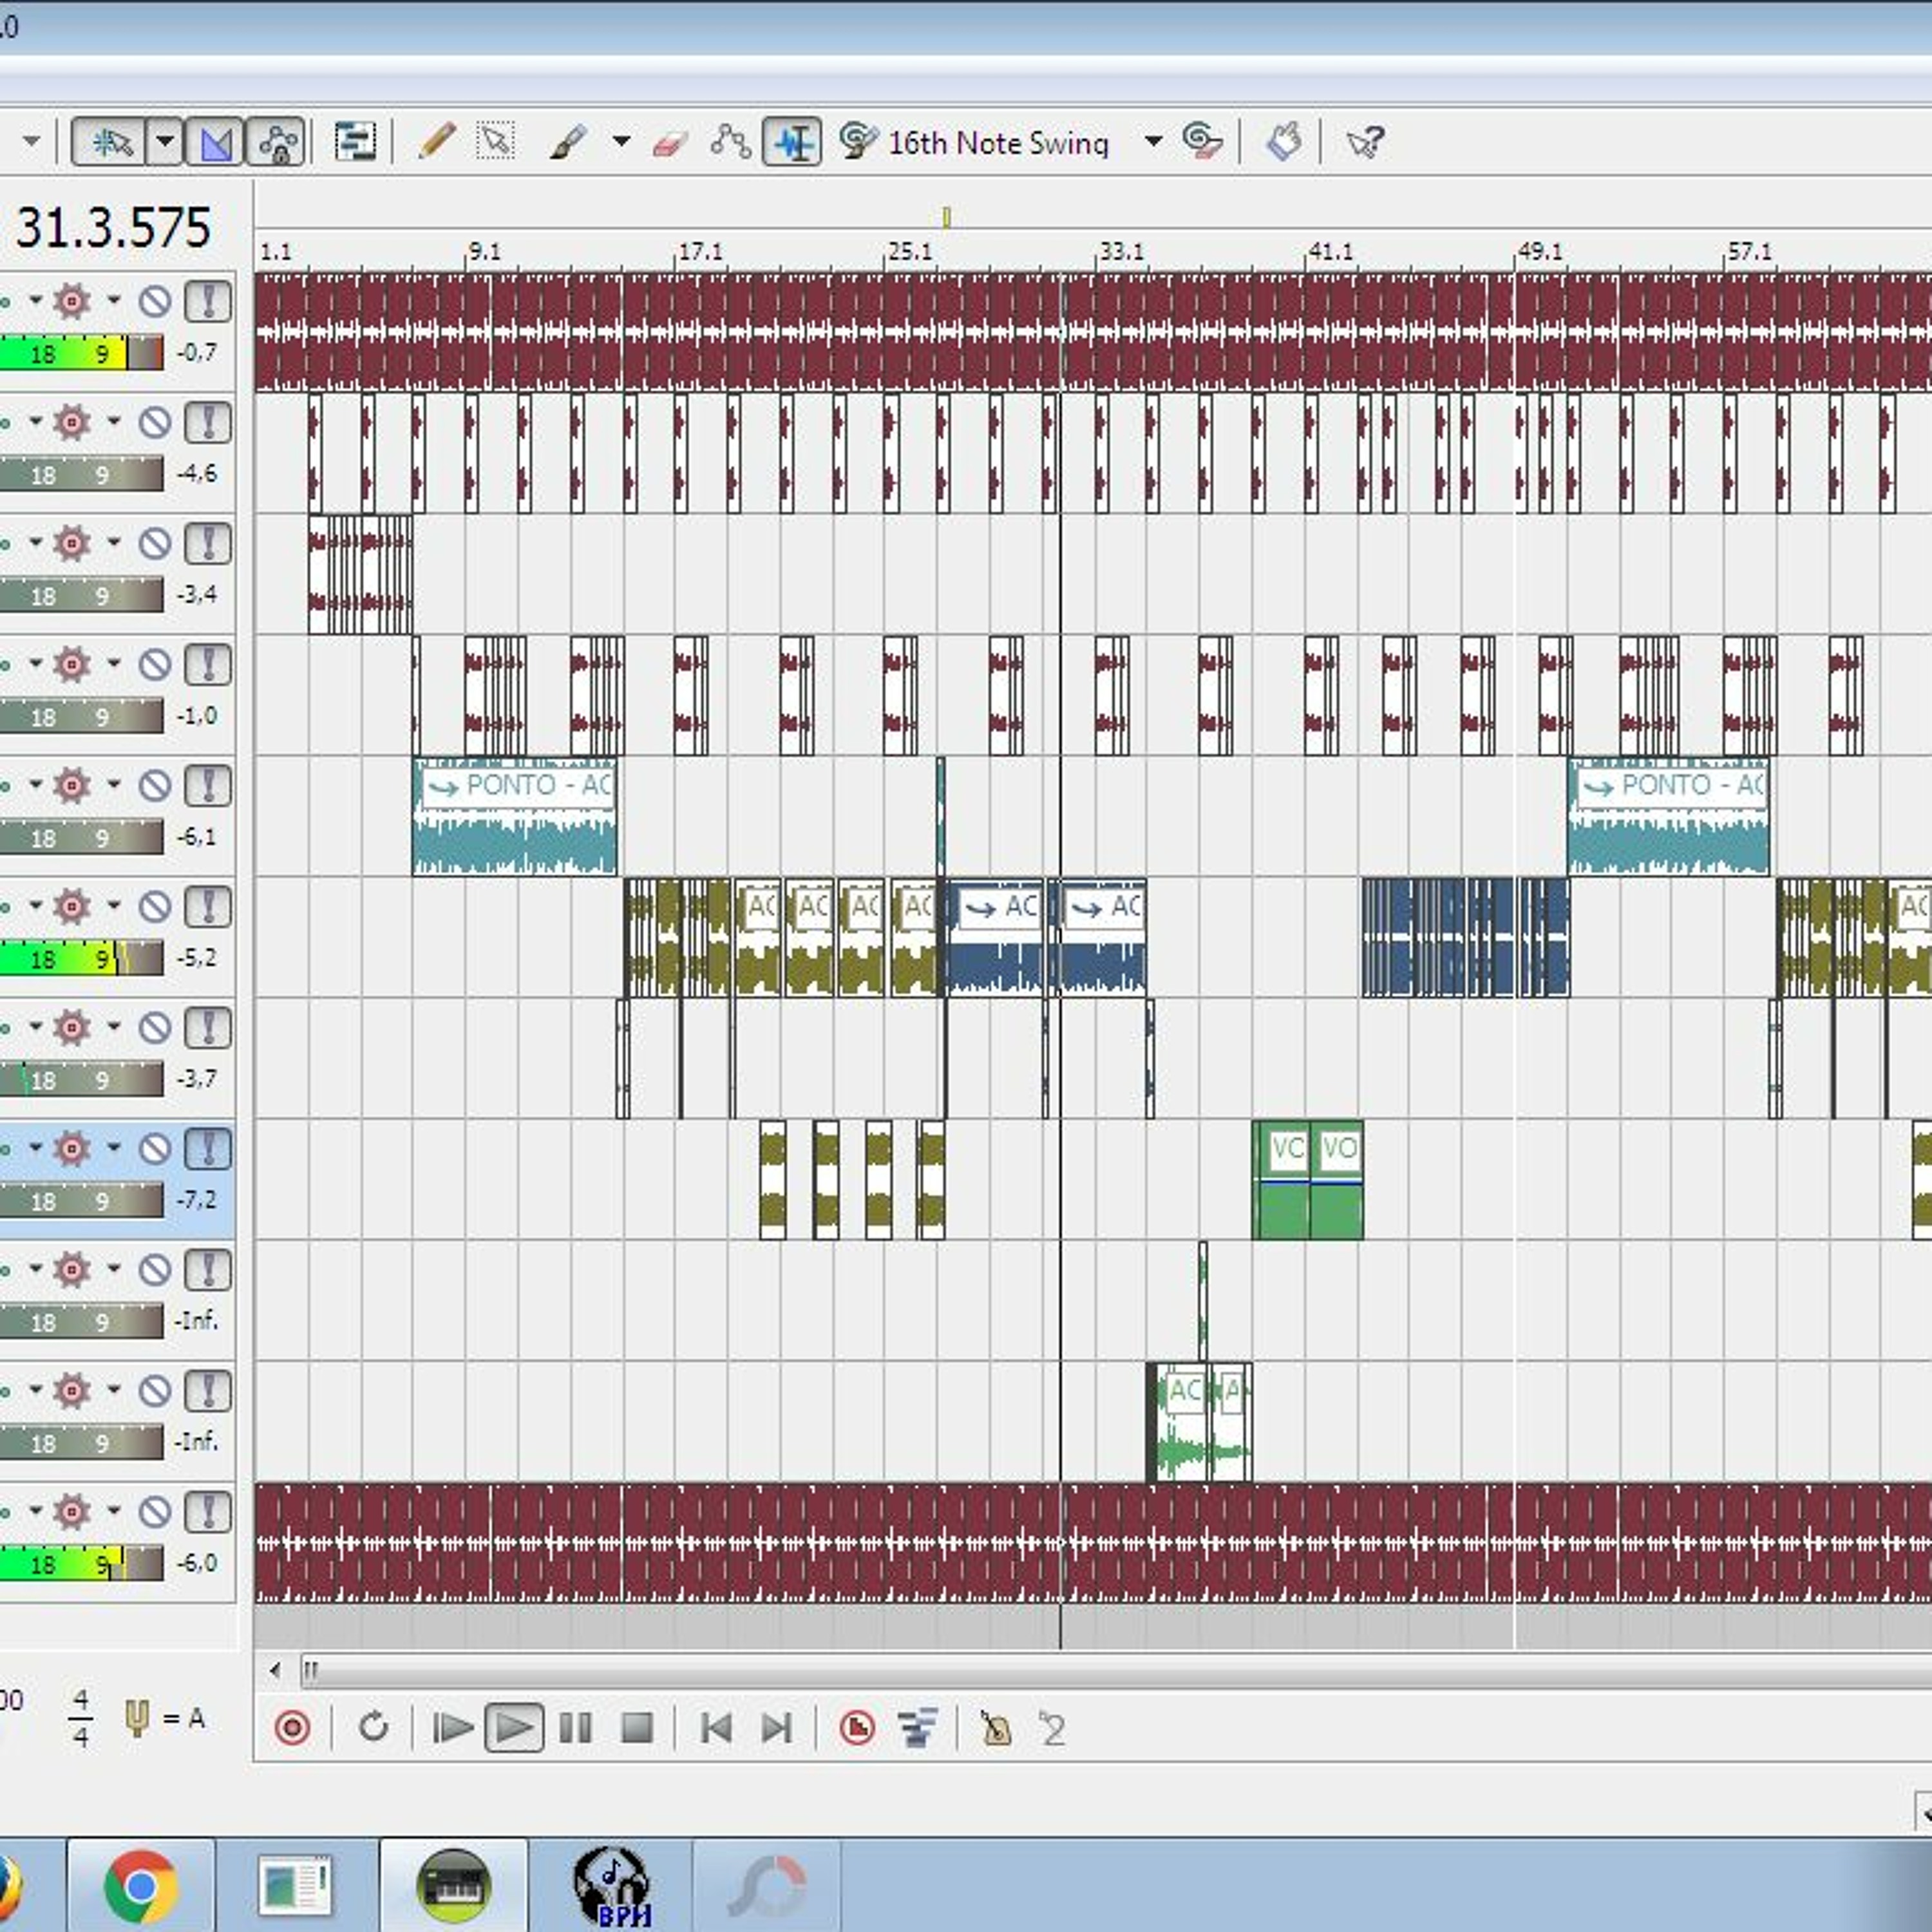This screenshot has height=1932, width=1932.
Task: Select the Paint brush tool
Action: point(568,141)
